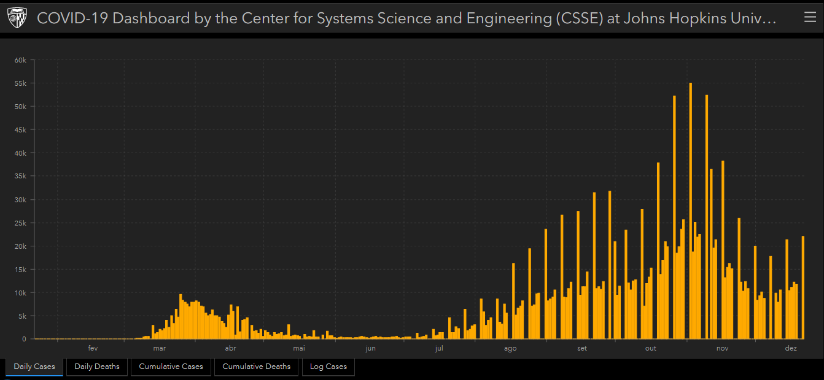Click the nov month label

coord(722,349)
